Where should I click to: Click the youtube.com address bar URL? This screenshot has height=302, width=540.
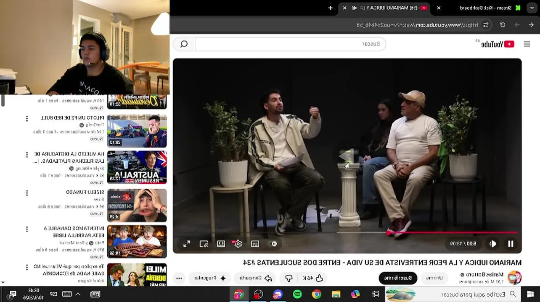[417, 25]
